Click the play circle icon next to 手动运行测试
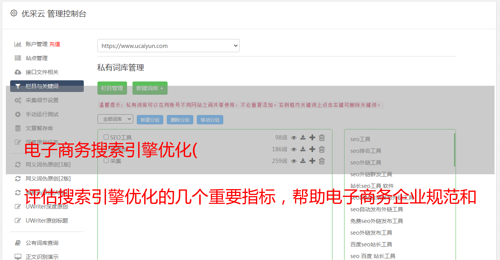Screen dimensions: 500x260 tap(18, 114)
